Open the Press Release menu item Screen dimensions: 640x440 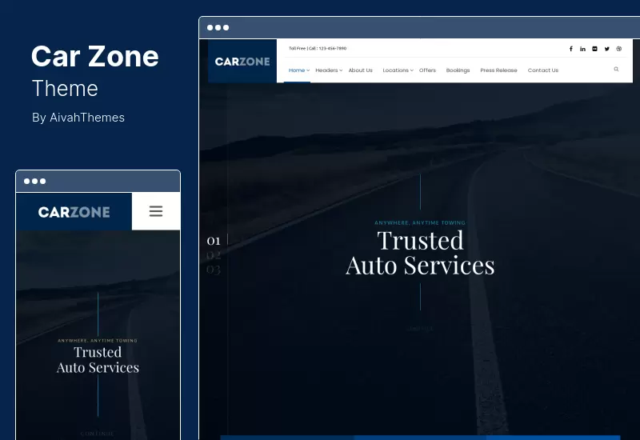[498, 70]
